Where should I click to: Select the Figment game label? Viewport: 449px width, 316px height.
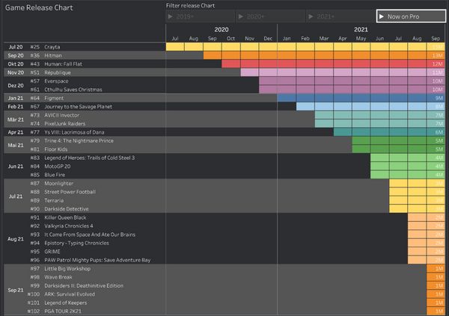tap(54, 98)
